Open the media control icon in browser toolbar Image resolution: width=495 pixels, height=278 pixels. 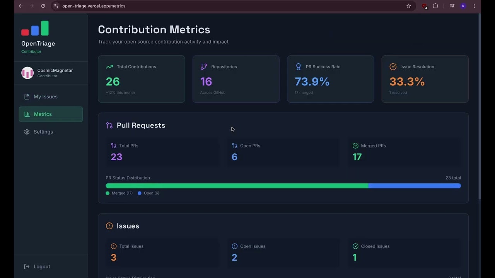coord(452,6)
